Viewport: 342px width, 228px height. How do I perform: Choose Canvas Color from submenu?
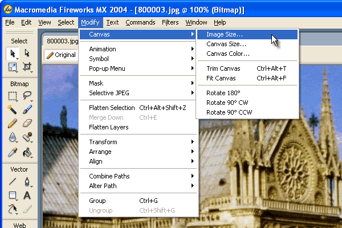(247, 54)
